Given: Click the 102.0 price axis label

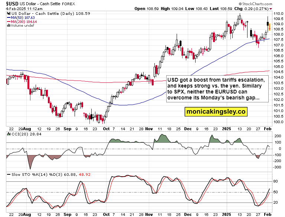Looking at the screenshot, I should tap(278, 99).
